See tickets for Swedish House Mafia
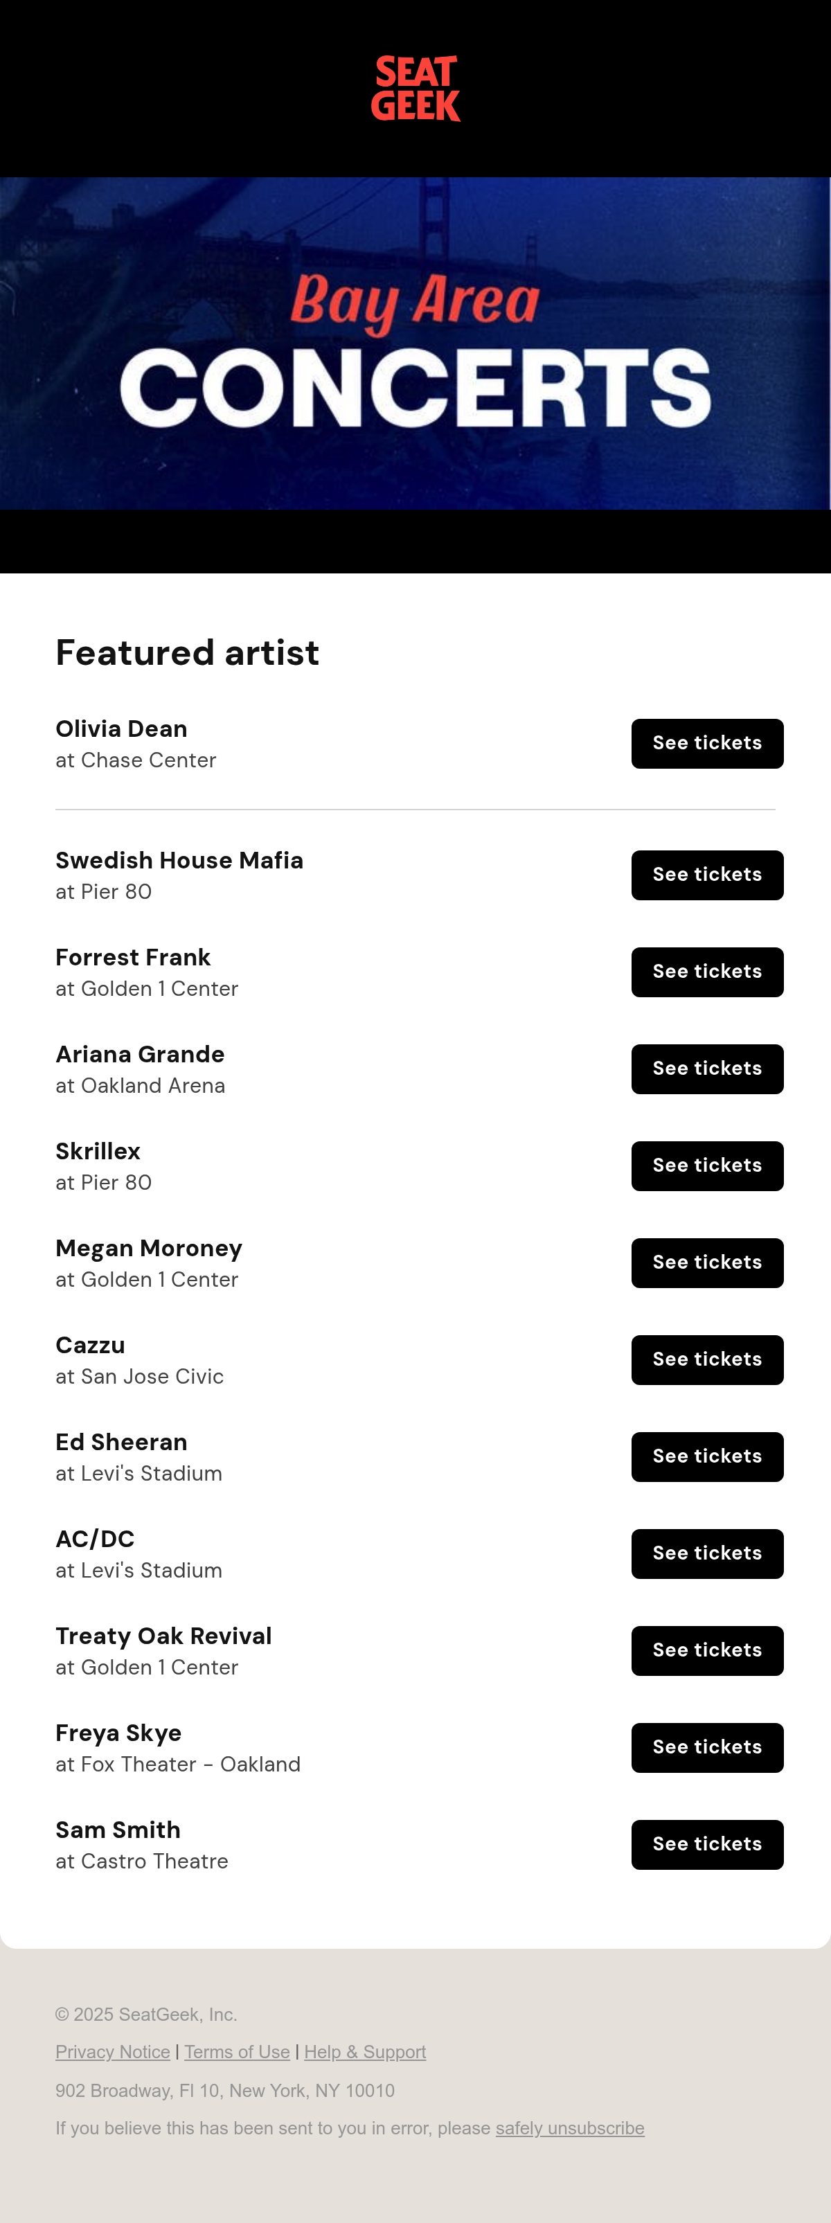831x2223 pixels. pos(707,875)
